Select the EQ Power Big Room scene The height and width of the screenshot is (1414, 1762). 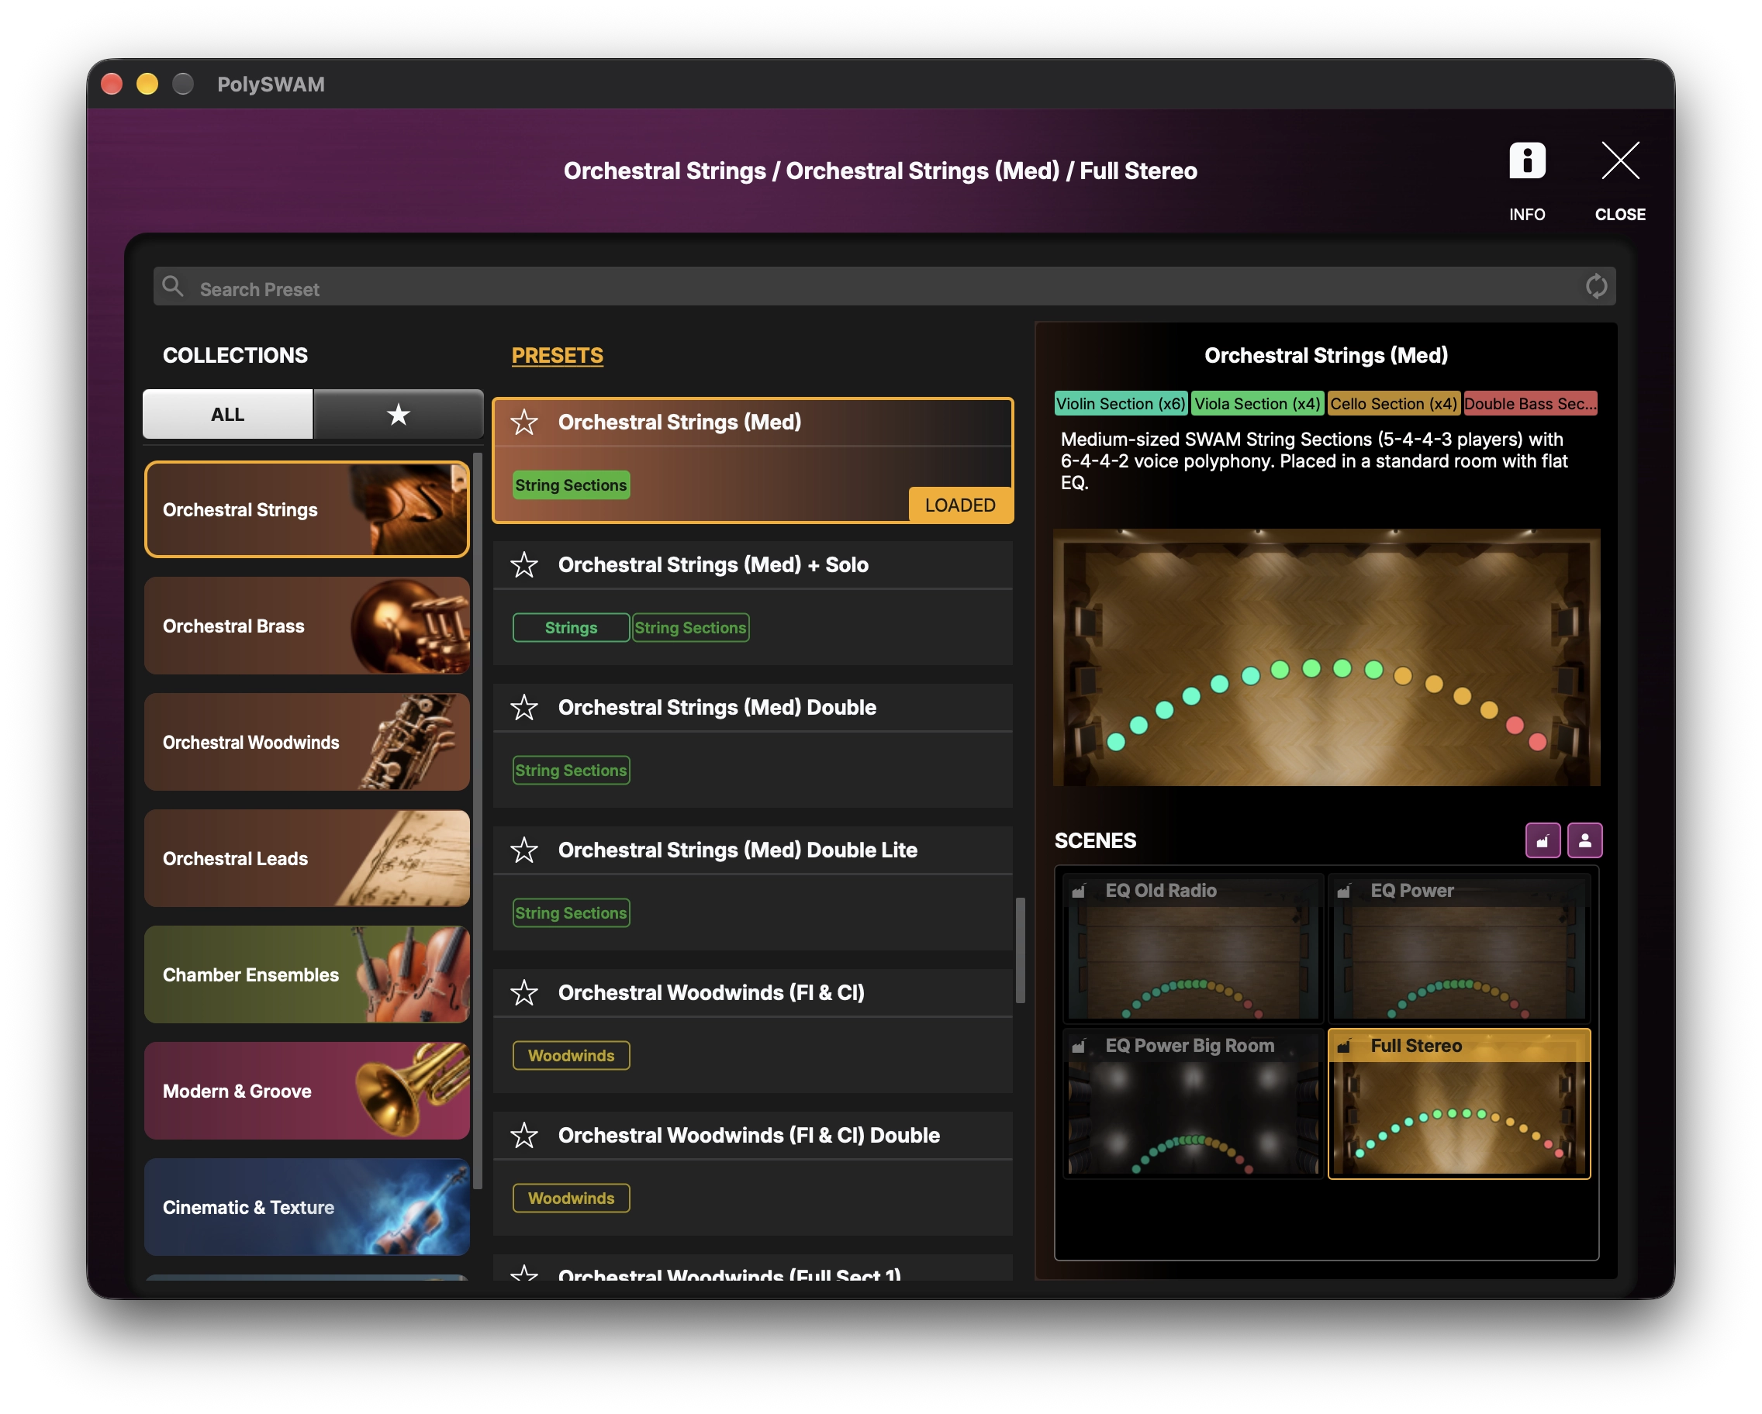[x=1194, y=1103]
